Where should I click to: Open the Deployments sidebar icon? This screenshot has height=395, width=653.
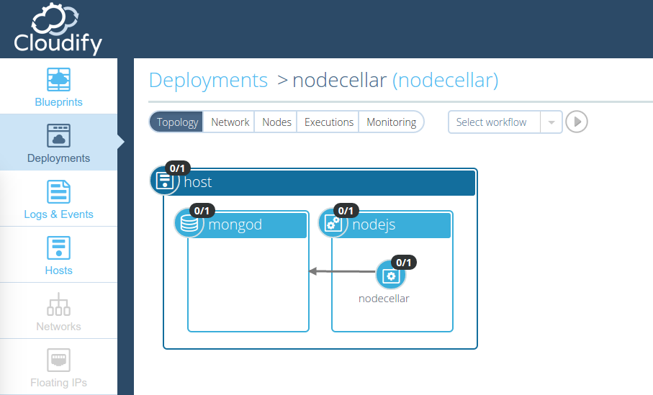59,136
